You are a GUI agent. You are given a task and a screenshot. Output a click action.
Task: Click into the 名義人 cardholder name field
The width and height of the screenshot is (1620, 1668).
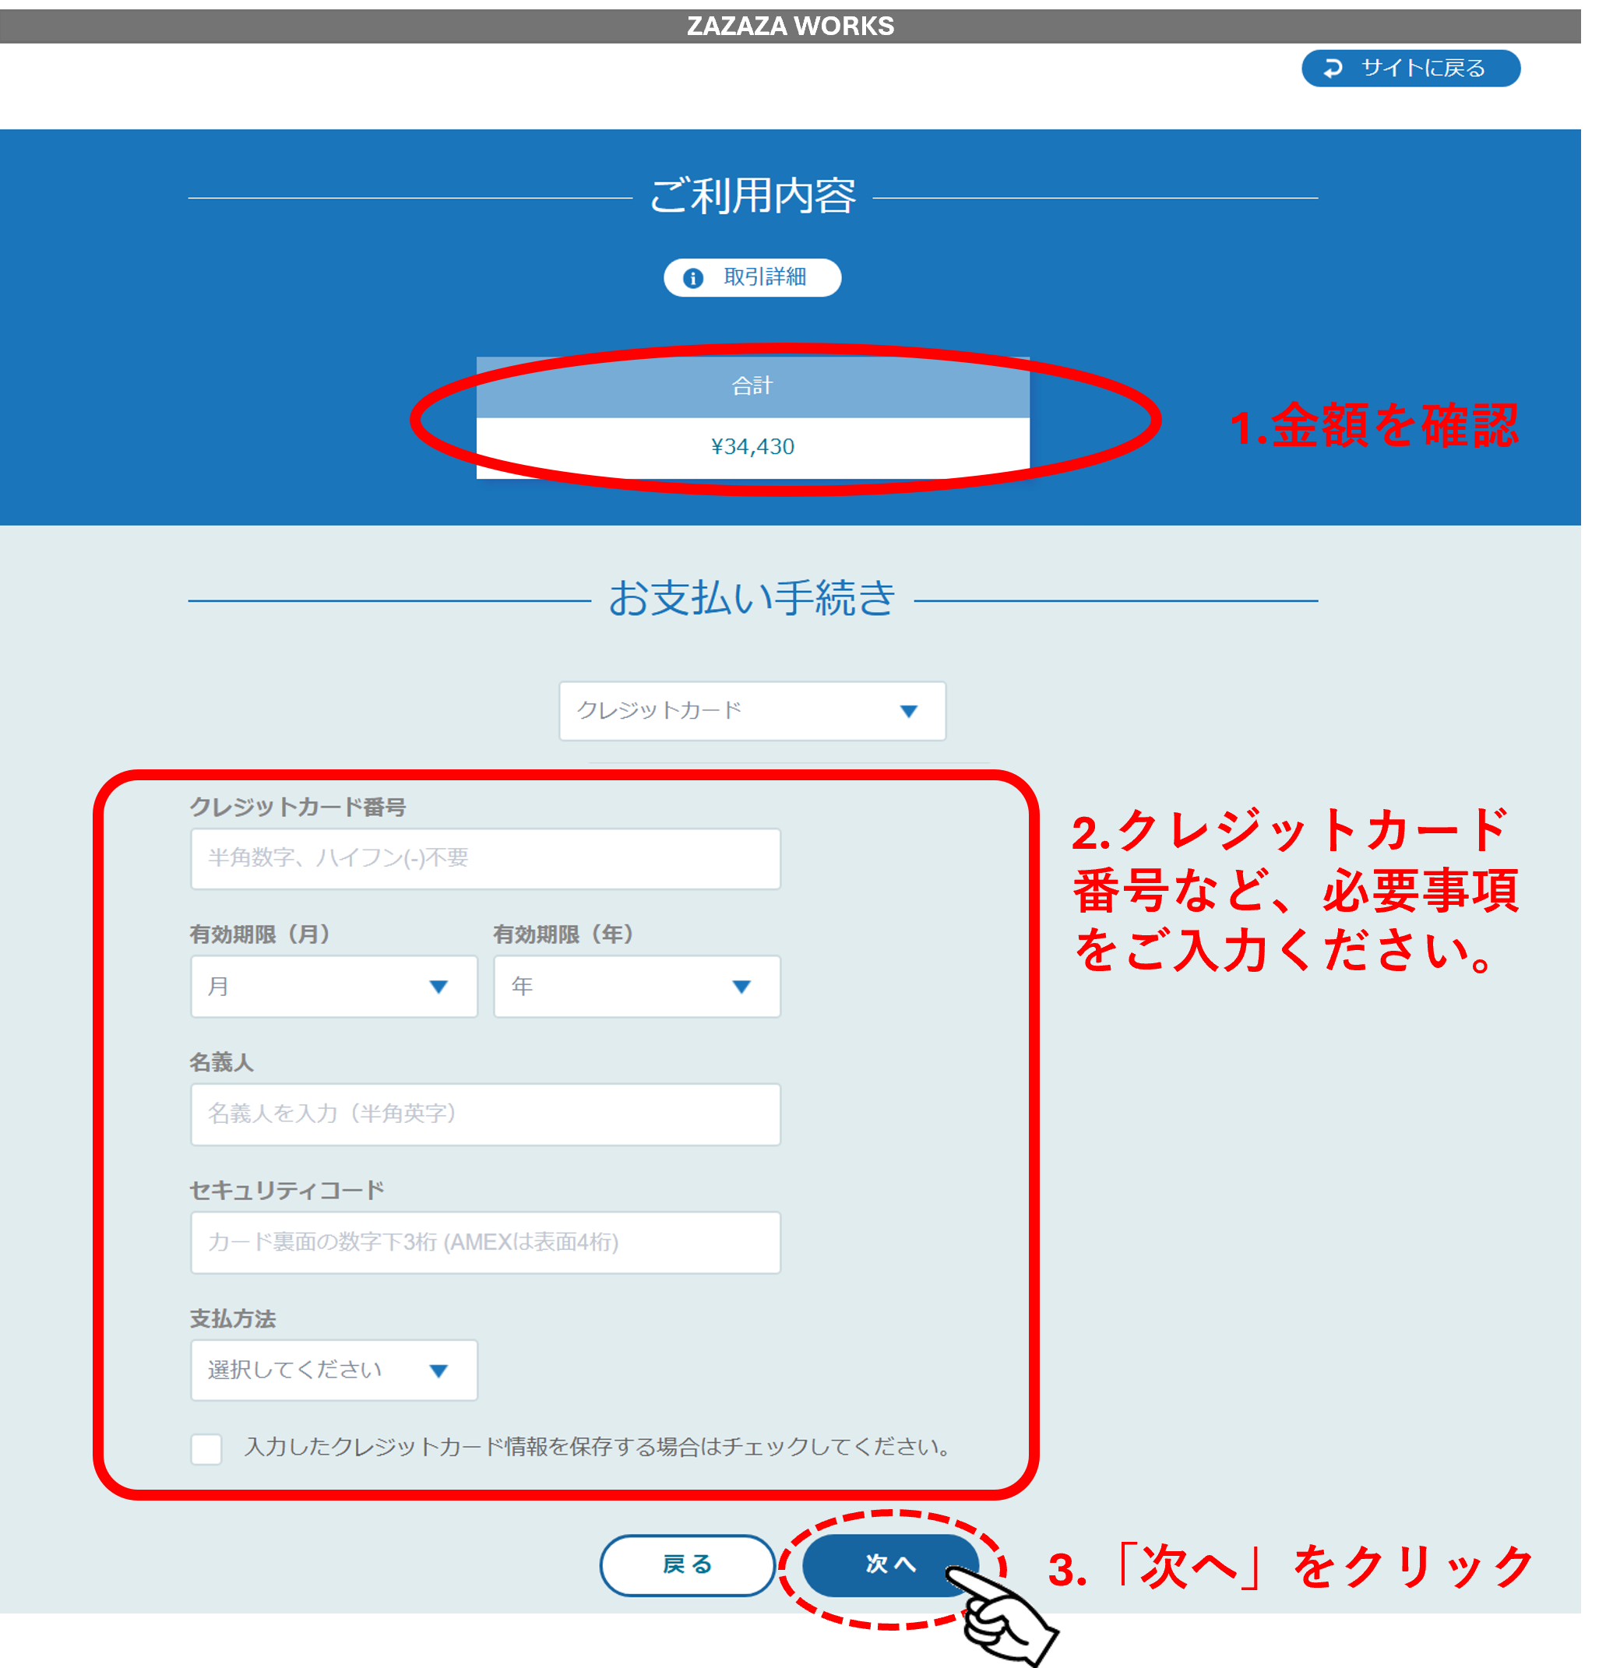pos(485,1114)
